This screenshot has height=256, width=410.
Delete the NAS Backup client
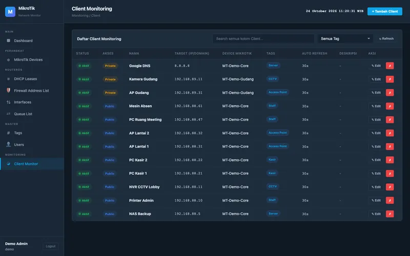(x=389, y=214)
